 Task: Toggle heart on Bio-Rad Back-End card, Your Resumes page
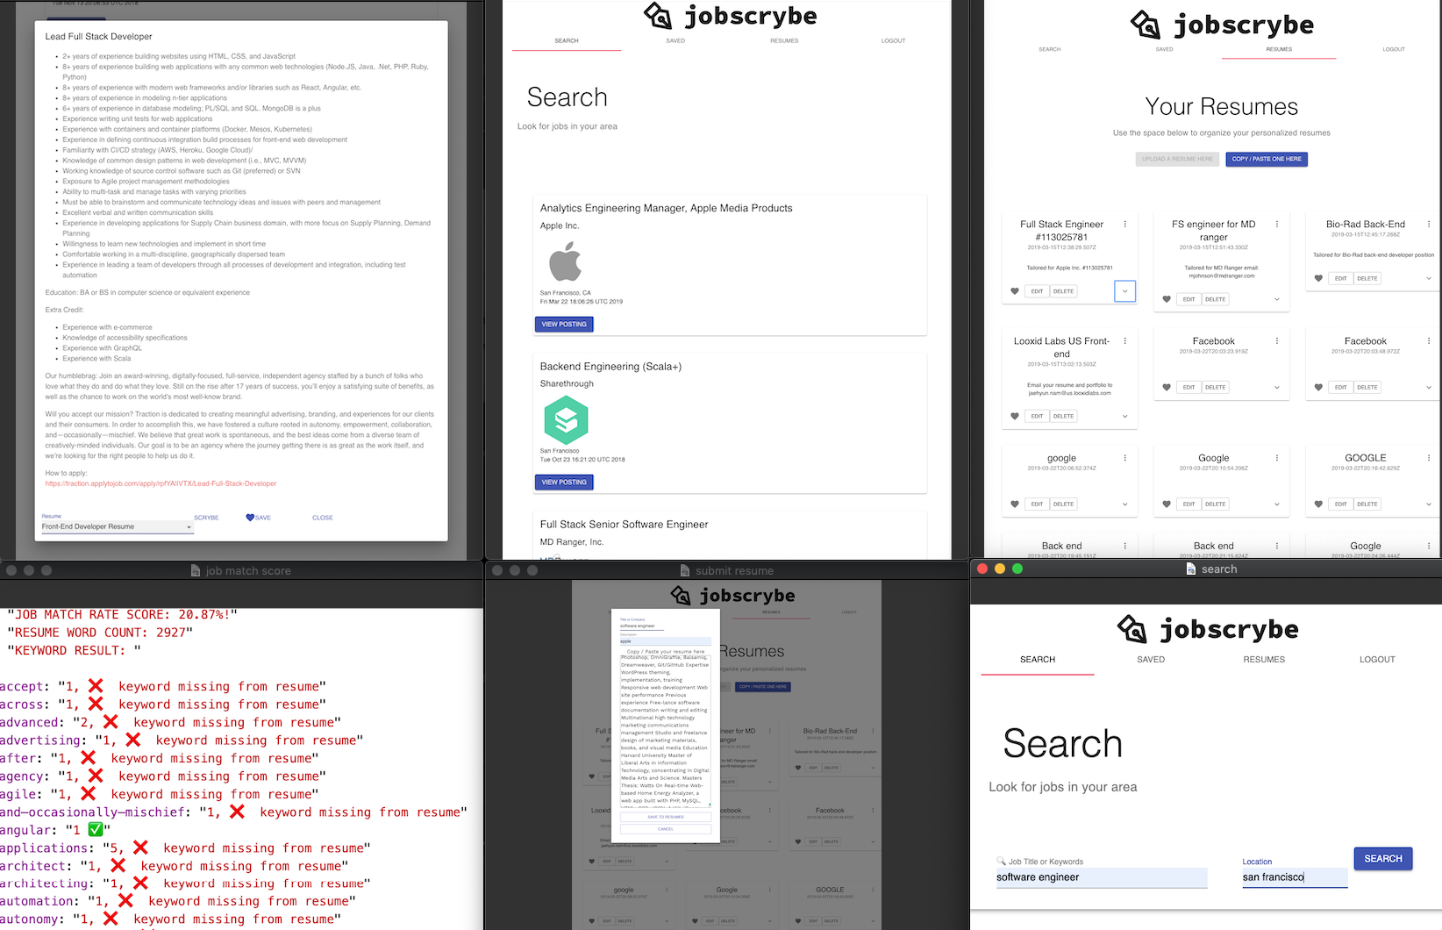[1318, 278]
